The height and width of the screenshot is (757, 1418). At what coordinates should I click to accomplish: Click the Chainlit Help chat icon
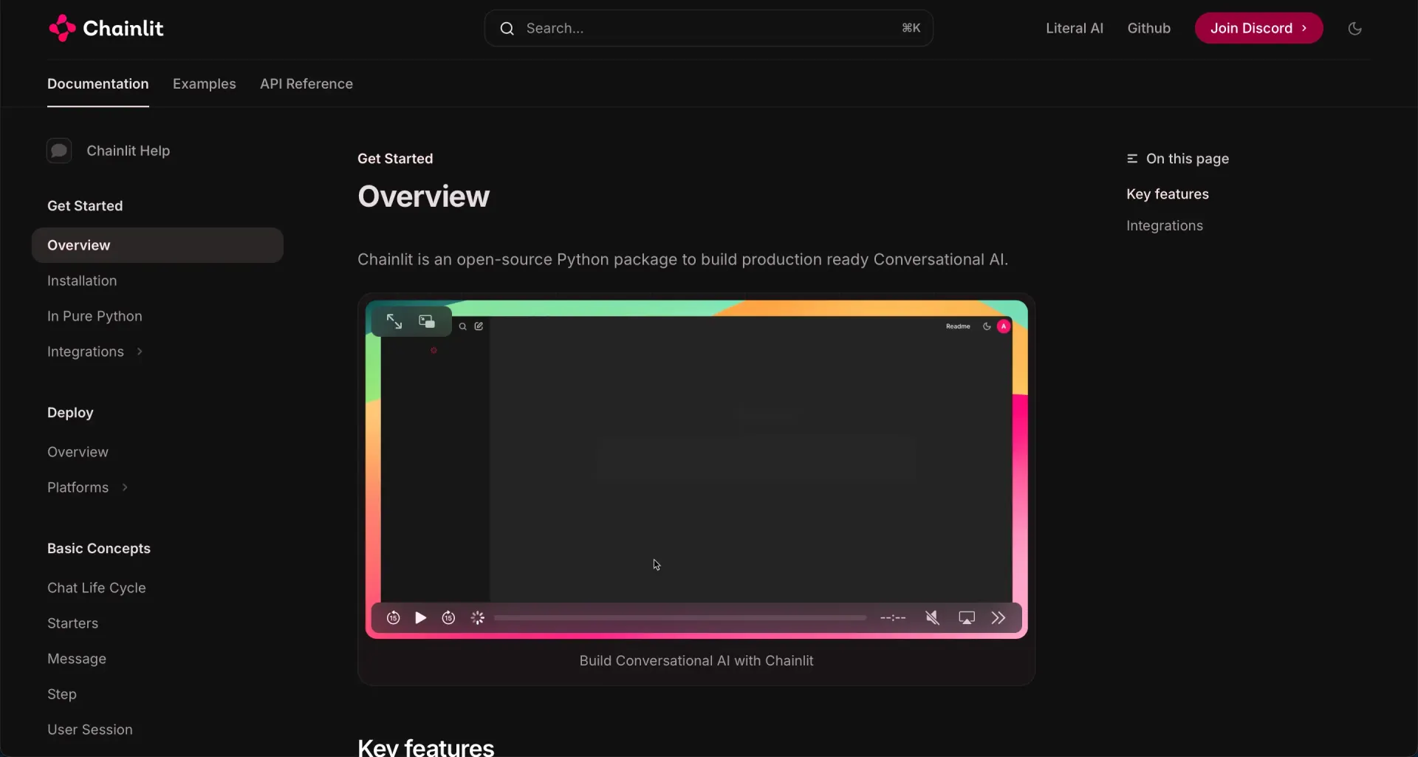click(59, 151)
